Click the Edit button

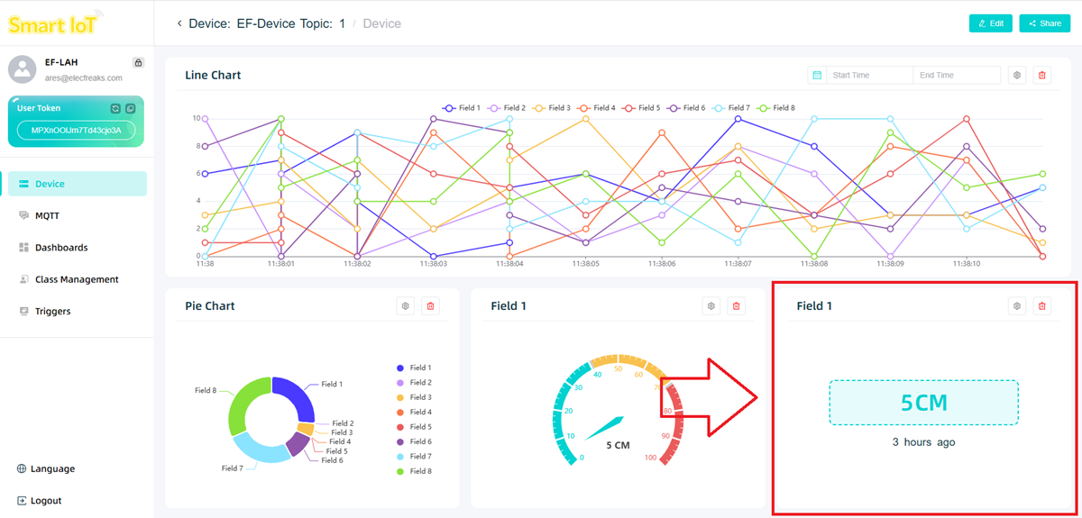pos(990,23)
